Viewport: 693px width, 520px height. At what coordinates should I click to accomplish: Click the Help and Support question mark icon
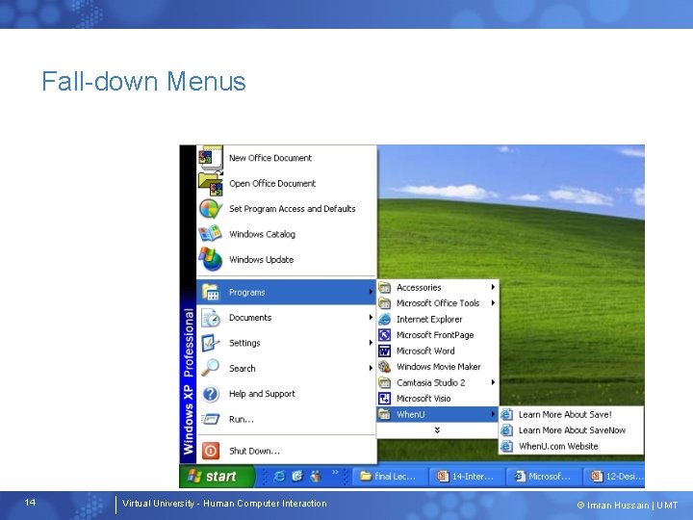[x=211, y=394]
